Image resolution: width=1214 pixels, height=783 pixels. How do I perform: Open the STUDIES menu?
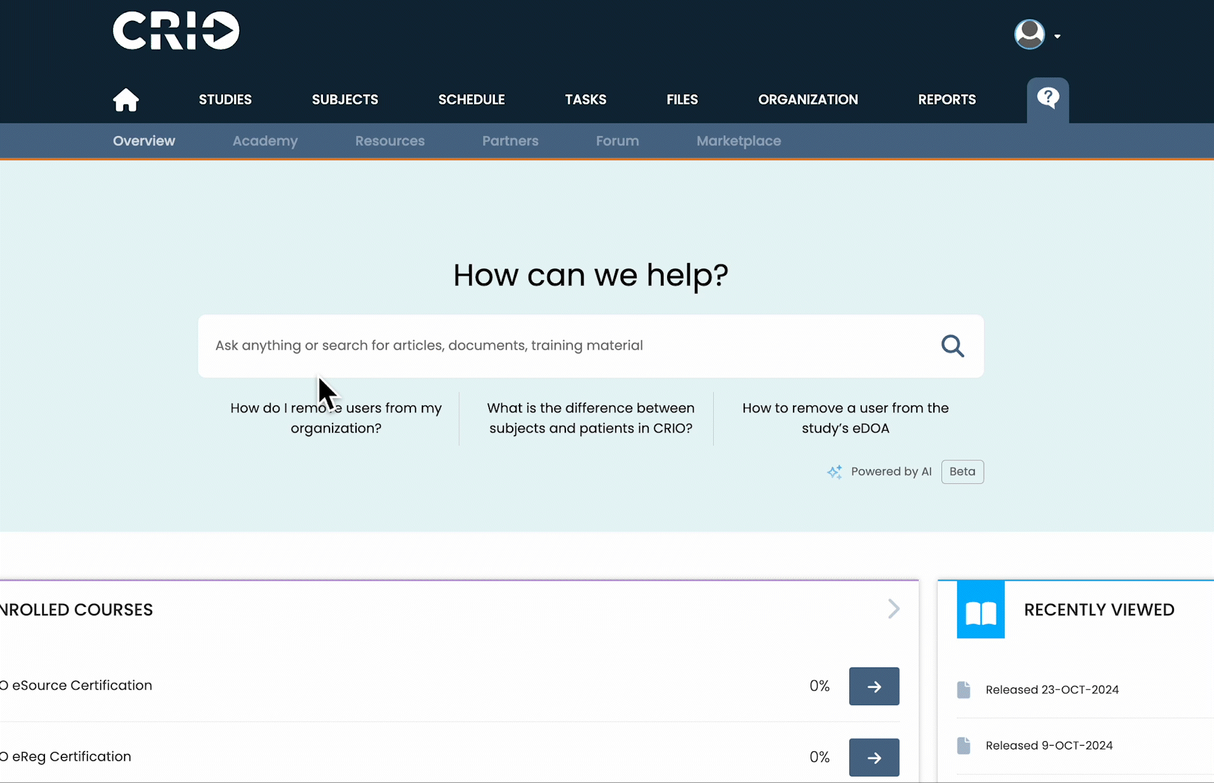point(225,99)
